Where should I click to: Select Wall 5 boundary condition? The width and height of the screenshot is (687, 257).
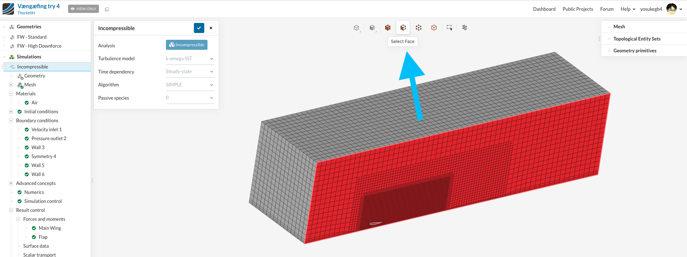point(38,166)
